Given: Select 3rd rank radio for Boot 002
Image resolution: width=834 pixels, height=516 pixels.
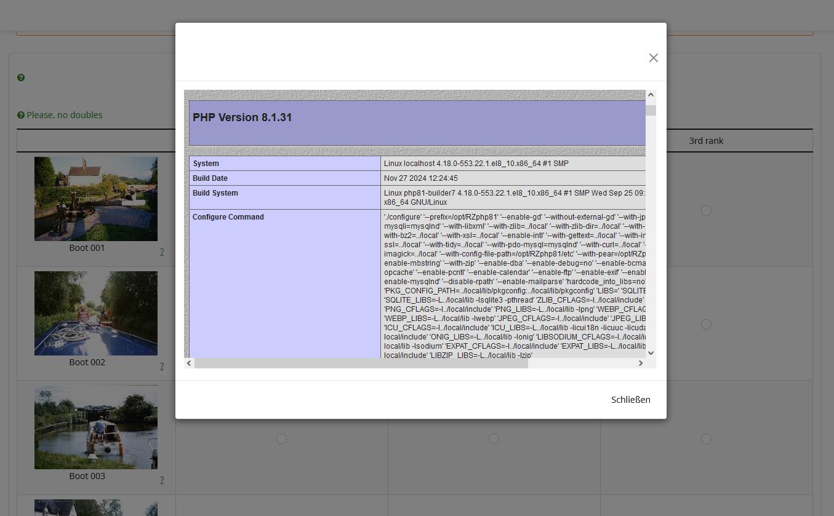Looking at the screenshot, I should 706,324.
